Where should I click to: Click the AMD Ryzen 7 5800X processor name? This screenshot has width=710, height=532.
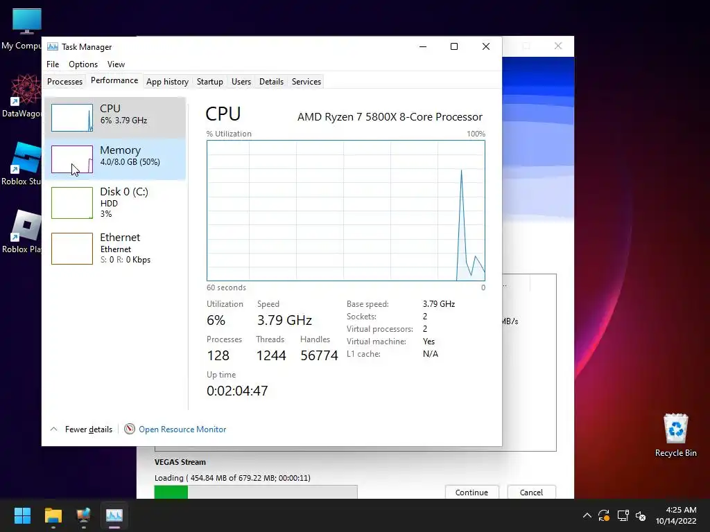[x=390, y=116]
